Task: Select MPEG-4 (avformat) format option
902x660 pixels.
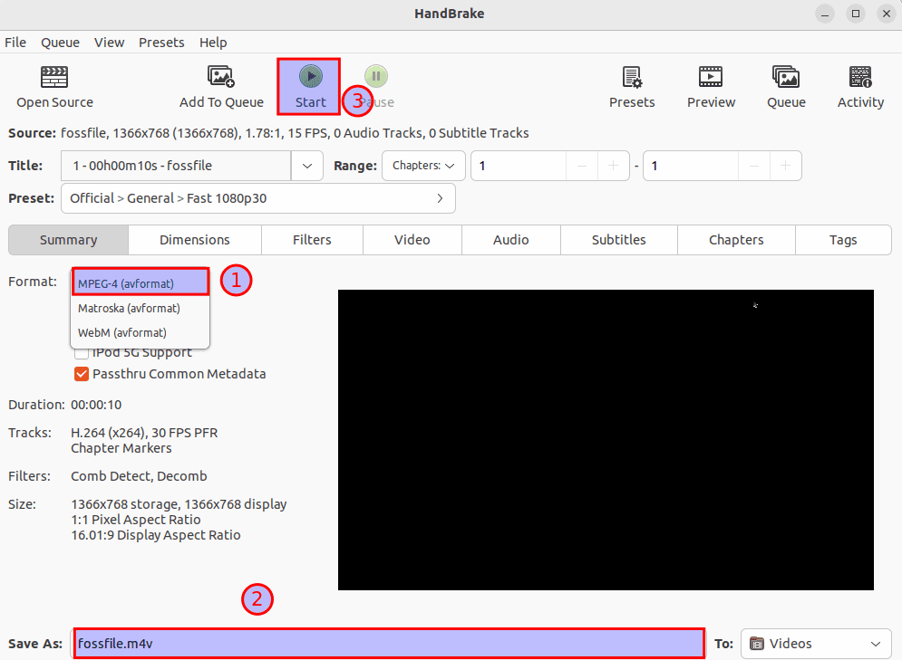Action: click(141, 283)
